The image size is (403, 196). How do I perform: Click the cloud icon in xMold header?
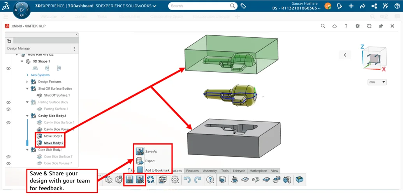(x=334, y=26)
